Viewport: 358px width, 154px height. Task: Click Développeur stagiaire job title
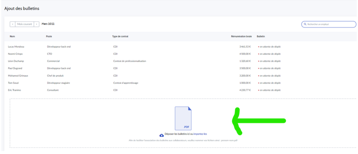tap(59, 83)
